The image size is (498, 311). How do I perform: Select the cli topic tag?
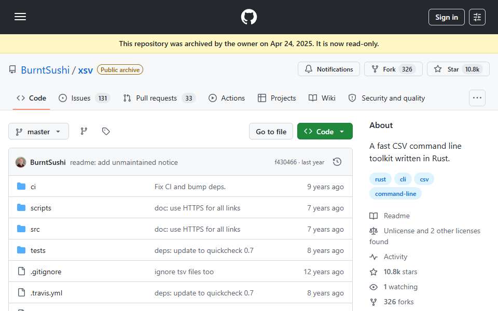(x=403, y=179)
